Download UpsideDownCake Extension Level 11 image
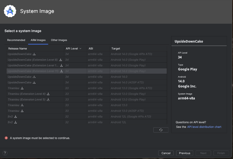Screen dimensions: 233x159 click(x=62, y=71)
